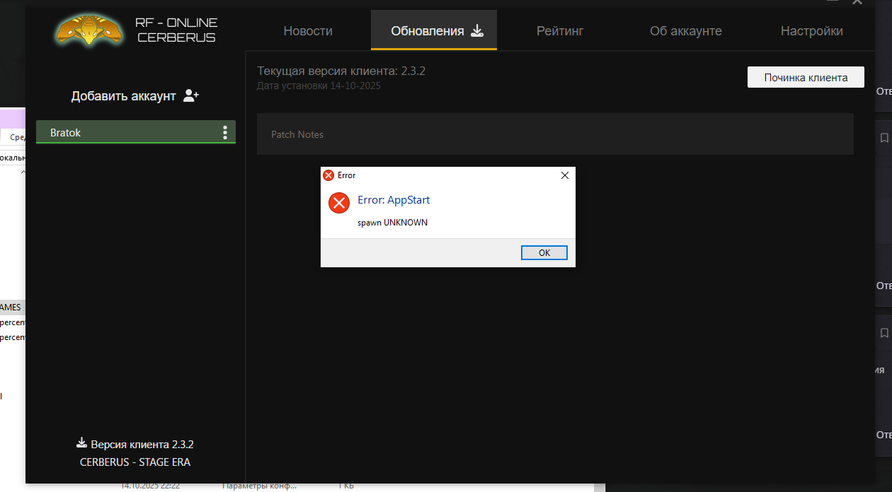Open the Новости tab
Screen dimensions: 892x492
click(308, 31)
